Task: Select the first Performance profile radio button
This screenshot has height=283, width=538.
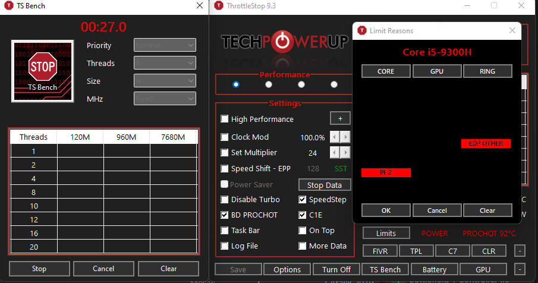Action: pyautogui.click(x=236, y=84)
